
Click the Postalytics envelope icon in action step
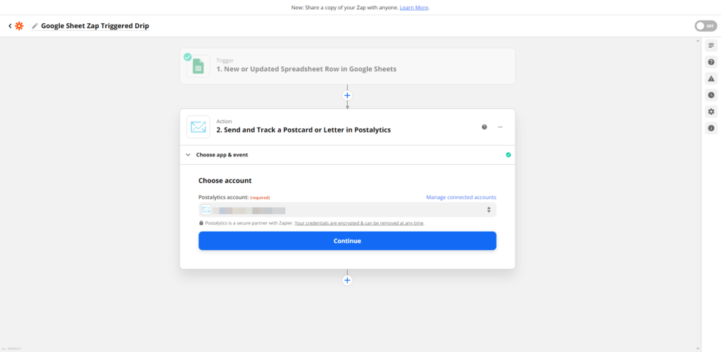click(198, 127)
